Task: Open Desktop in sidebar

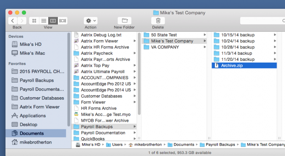Action: pos(24,125)
